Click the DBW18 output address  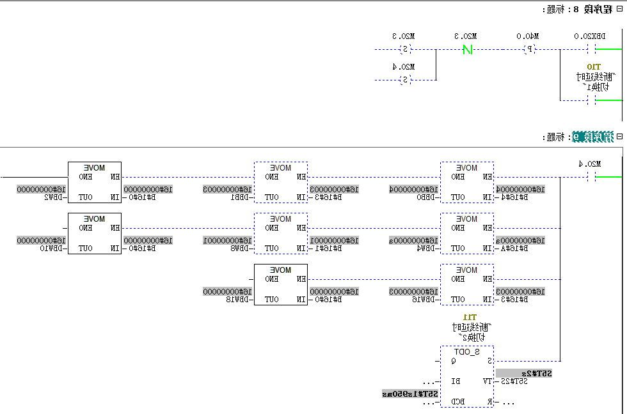237,300
